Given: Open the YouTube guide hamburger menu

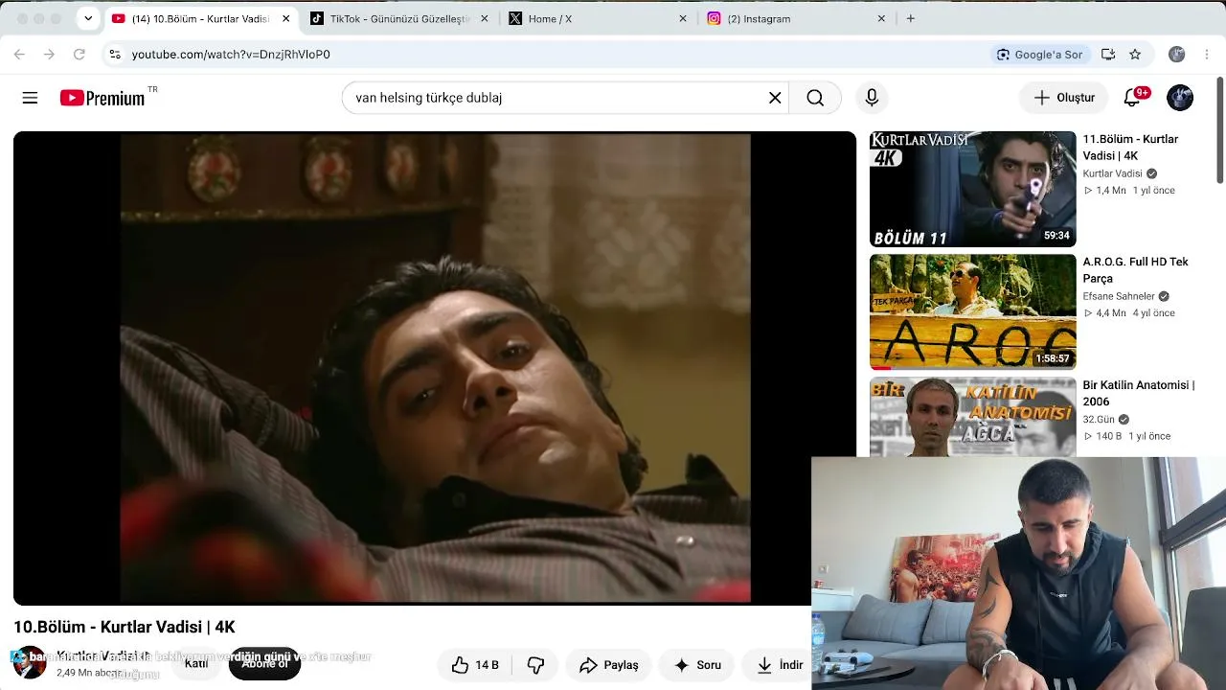Looking at the screenshot, I should pyautogui.click(x=30, y=98).
